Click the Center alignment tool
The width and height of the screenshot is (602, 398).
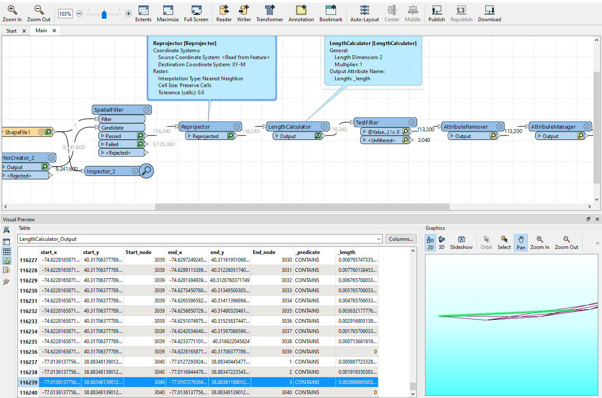[x=392, y=14]
